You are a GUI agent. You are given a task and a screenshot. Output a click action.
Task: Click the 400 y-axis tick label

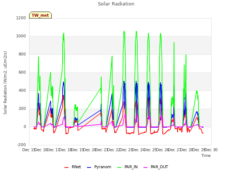(x=22, y=90)
